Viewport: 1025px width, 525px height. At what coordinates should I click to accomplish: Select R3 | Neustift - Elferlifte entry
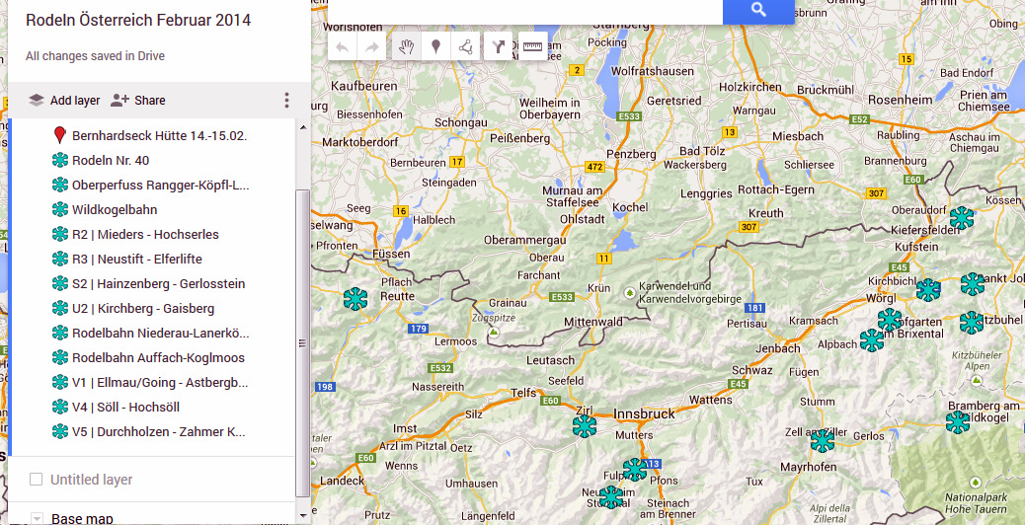coord(136,259)
